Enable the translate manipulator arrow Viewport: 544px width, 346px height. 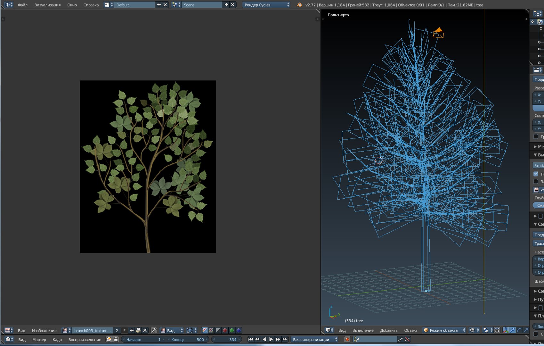coord(512,330)
